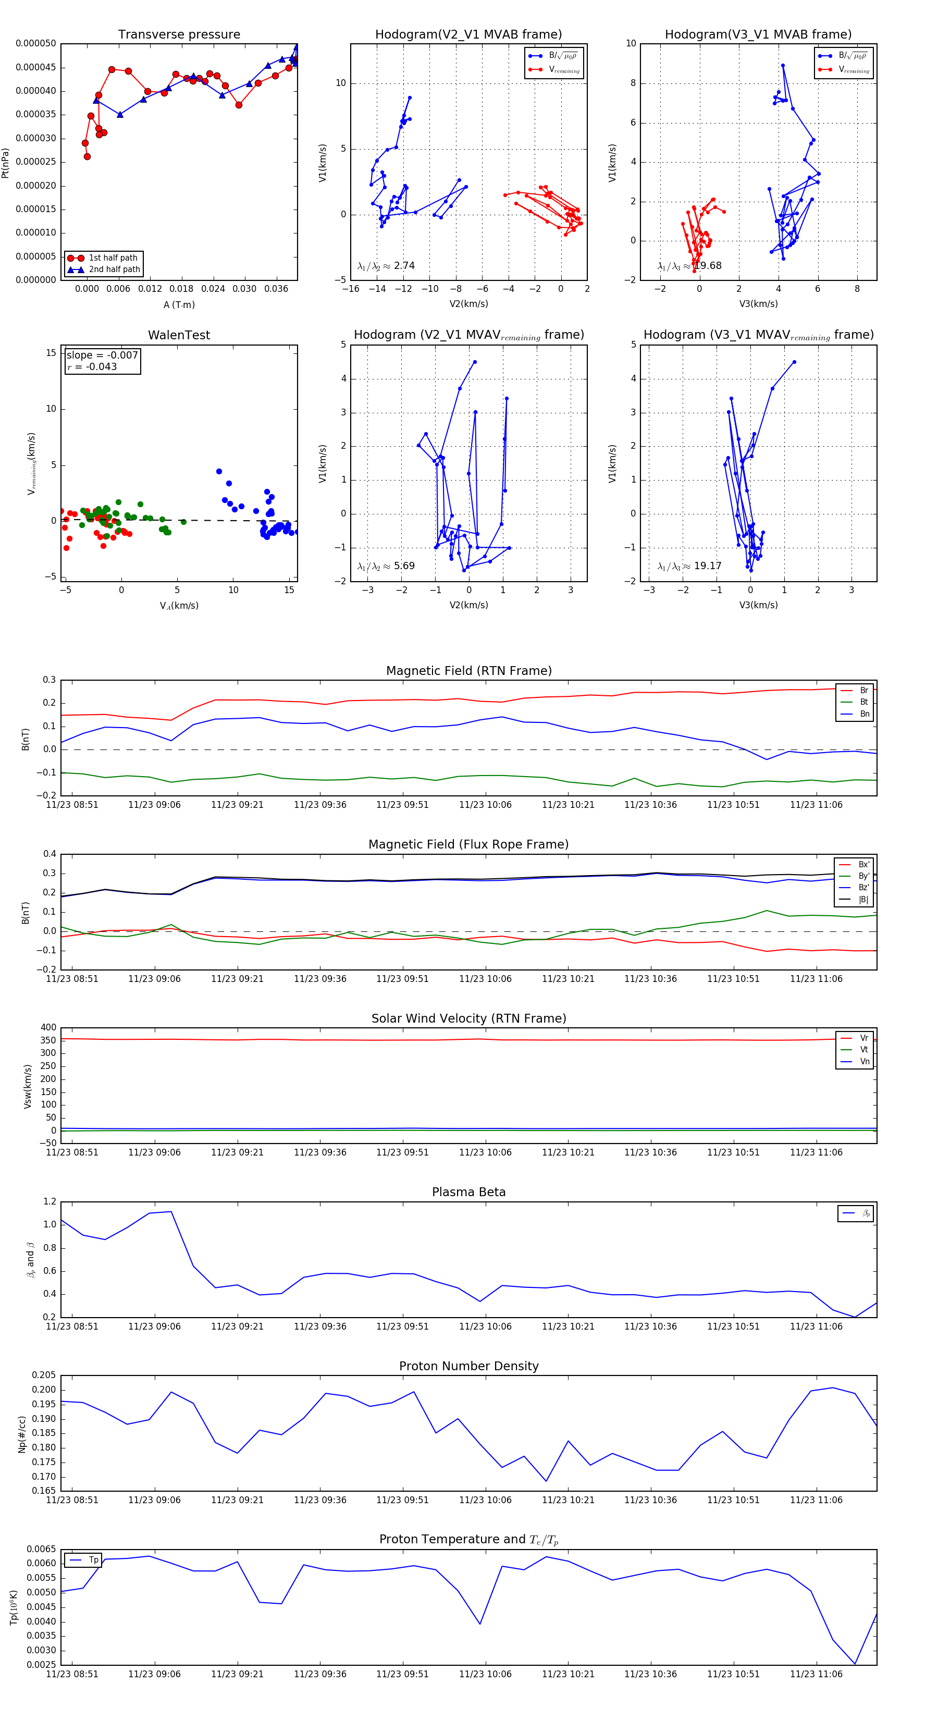938x1720 pixels.
Task: Click the 'Bt' legend entry
Action: click(x=855, y=702)
